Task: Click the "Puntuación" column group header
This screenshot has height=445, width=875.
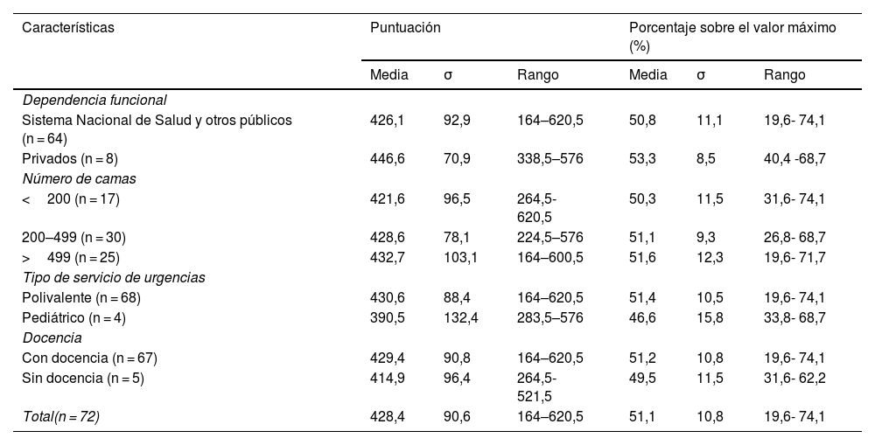Action: [x=405, y=28]
